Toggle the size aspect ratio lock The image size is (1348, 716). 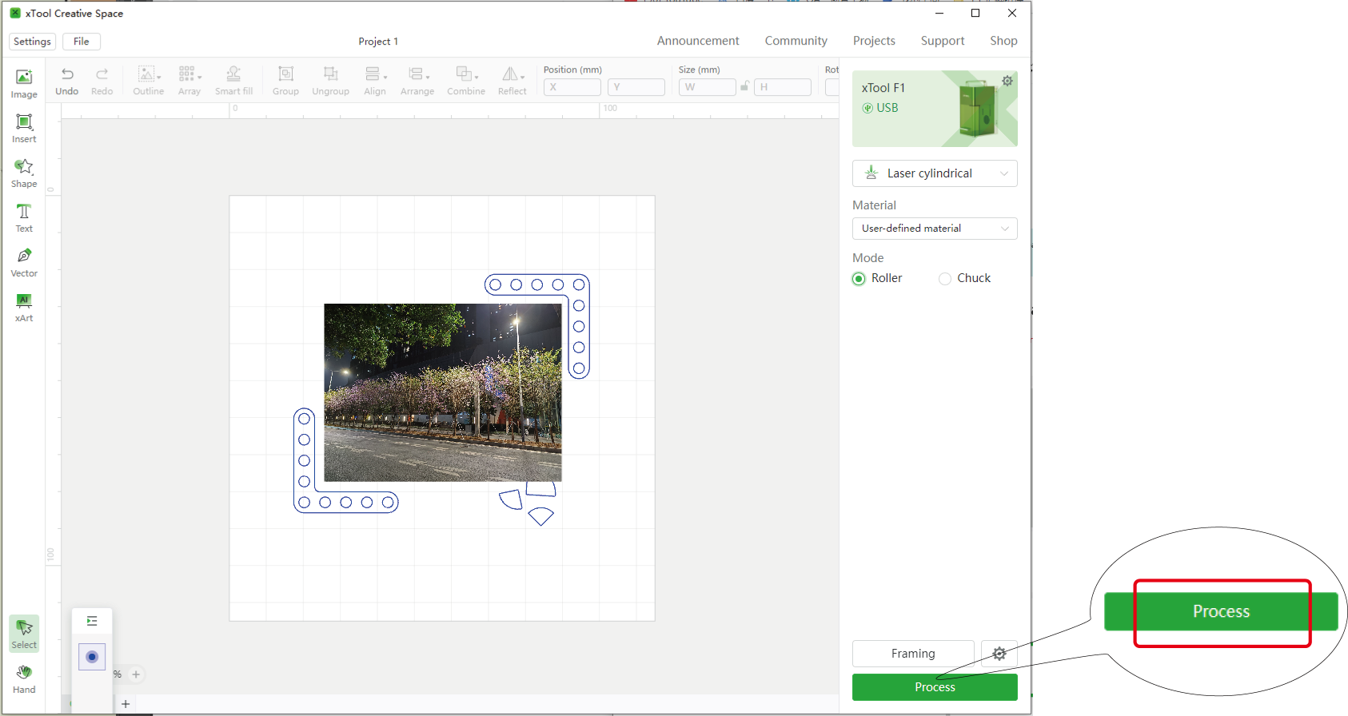point(745,86)
